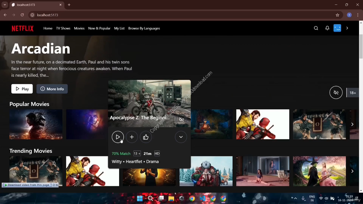
Task: Click the ENG IN language indicator
Action: click(x=312, y=198)
